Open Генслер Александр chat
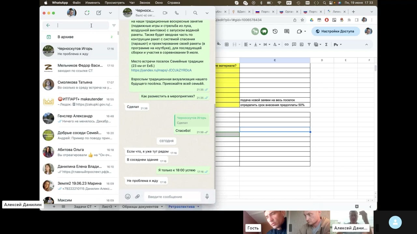 point(79,119)
